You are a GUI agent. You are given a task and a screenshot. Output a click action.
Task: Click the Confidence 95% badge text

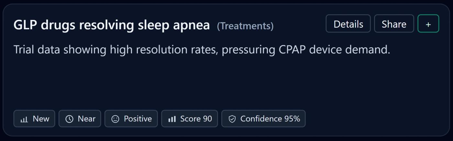pyautogui.click(x=270, y=119)
